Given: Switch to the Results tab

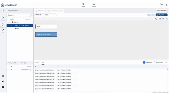Looking at the screenshot, I should (x=37, y=63).
